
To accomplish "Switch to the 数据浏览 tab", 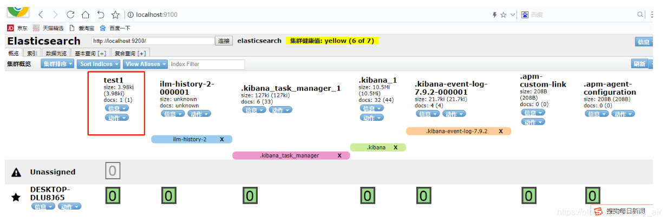I will [56, 53].
